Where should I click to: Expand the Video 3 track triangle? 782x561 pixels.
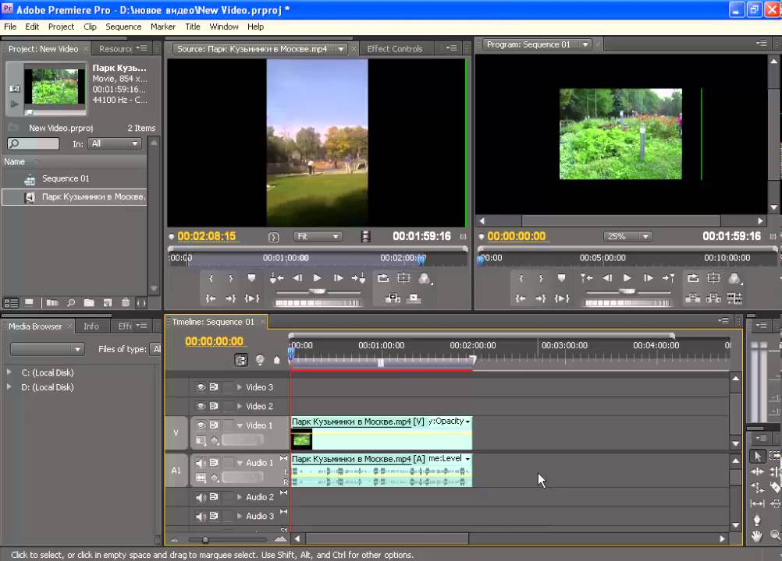(240, 387)
